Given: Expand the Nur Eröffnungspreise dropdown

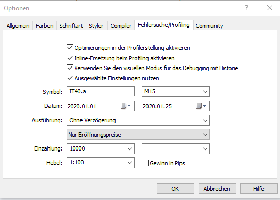Looking at the screenshot, I should [138, 135].
